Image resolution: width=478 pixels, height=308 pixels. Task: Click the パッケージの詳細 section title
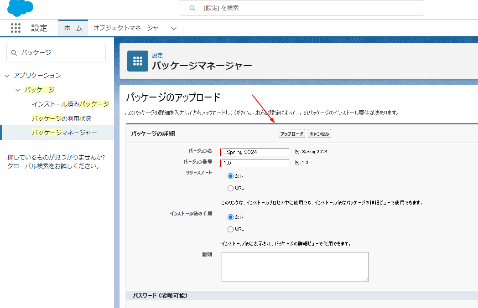[153, 134]
